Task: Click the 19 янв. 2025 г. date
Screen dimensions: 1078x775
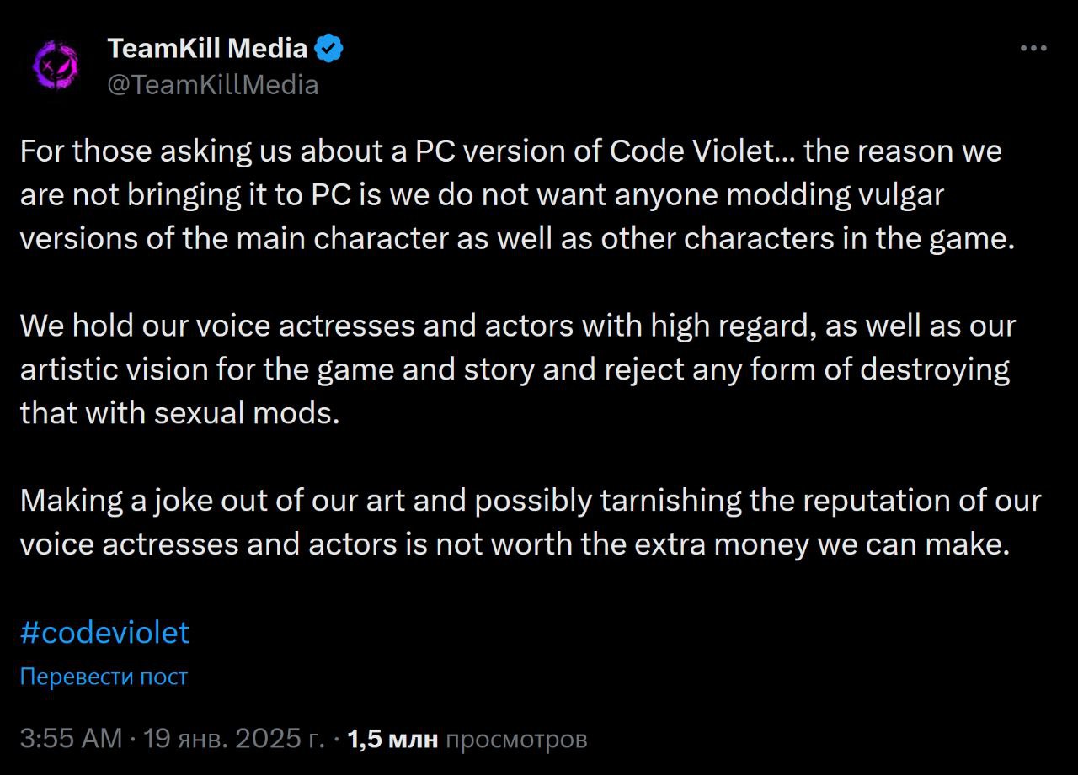Action: pyautogui.click(x=234, y=739)
